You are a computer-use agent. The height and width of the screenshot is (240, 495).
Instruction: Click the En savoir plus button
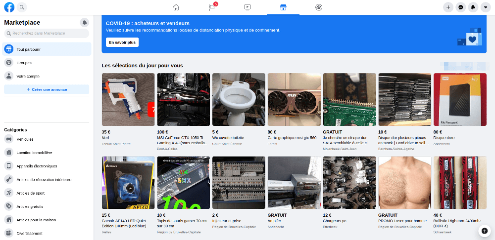[x=122, y=42]
